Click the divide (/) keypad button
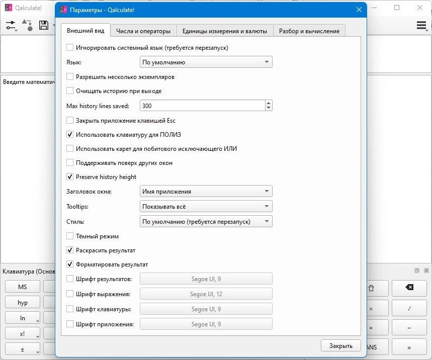432x360 pixels. click(409, 308)
